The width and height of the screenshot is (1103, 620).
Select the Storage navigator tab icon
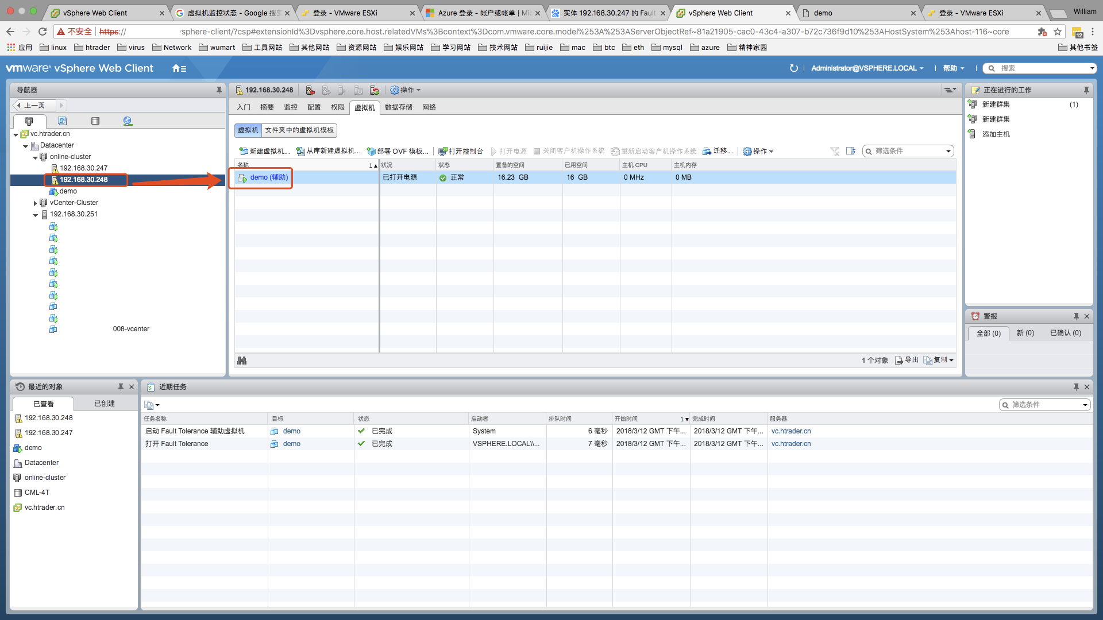coord(95,121)
